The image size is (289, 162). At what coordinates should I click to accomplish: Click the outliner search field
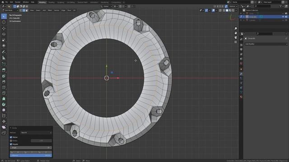[x=262, y=6]
